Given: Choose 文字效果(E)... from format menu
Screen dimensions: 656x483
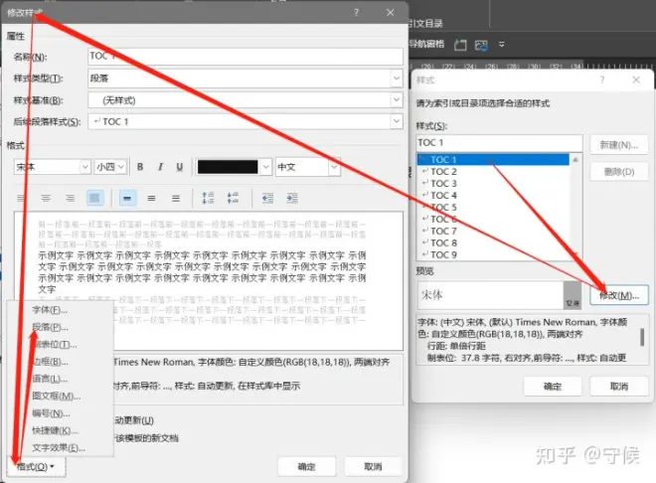Looking at the screenshot, I should click(59, 448).
